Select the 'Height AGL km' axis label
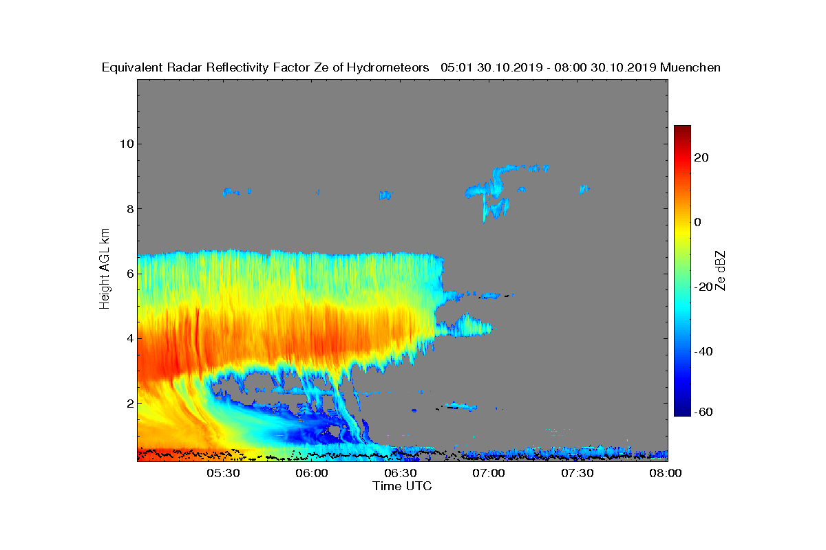The height and width of the screenshot is (550, 826). (105, 269)
